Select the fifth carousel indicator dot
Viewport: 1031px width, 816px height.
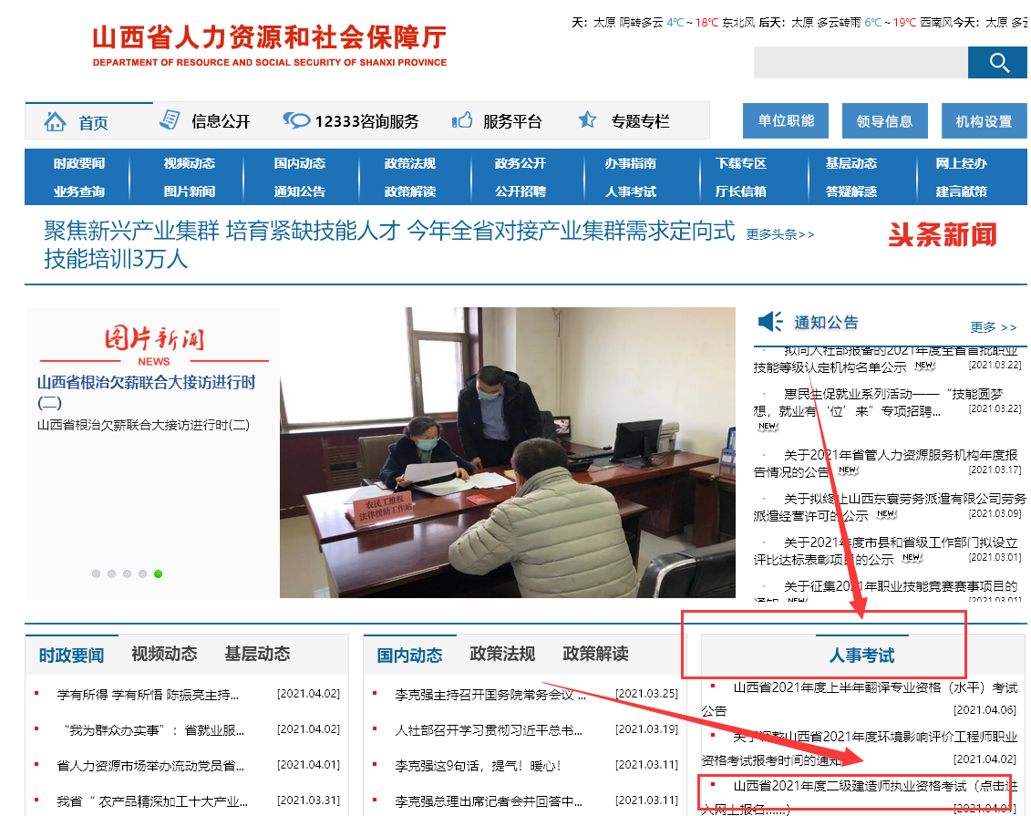pyautogui.click(x=158, y=574)
